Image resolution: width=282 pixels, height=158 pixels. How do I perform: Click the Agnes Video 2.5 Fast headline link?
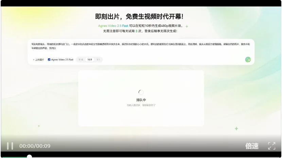pos(113,26)
